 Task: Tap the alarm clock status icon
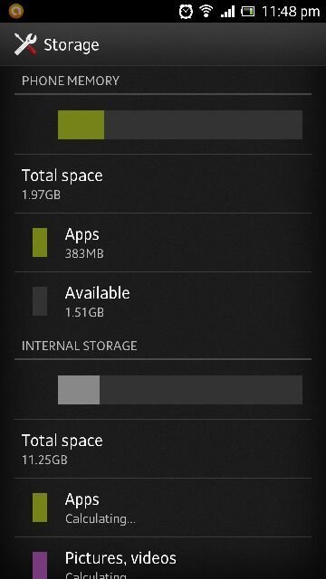point(186,12)
